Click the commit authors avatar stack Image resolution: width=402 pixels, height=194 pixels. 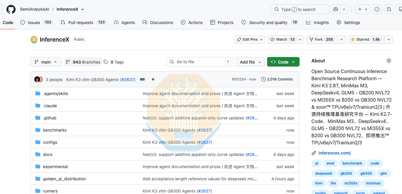tap(38, 79)
